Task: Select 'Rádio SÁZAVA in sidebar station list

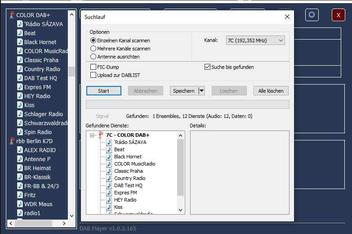Action: [44, 24]
